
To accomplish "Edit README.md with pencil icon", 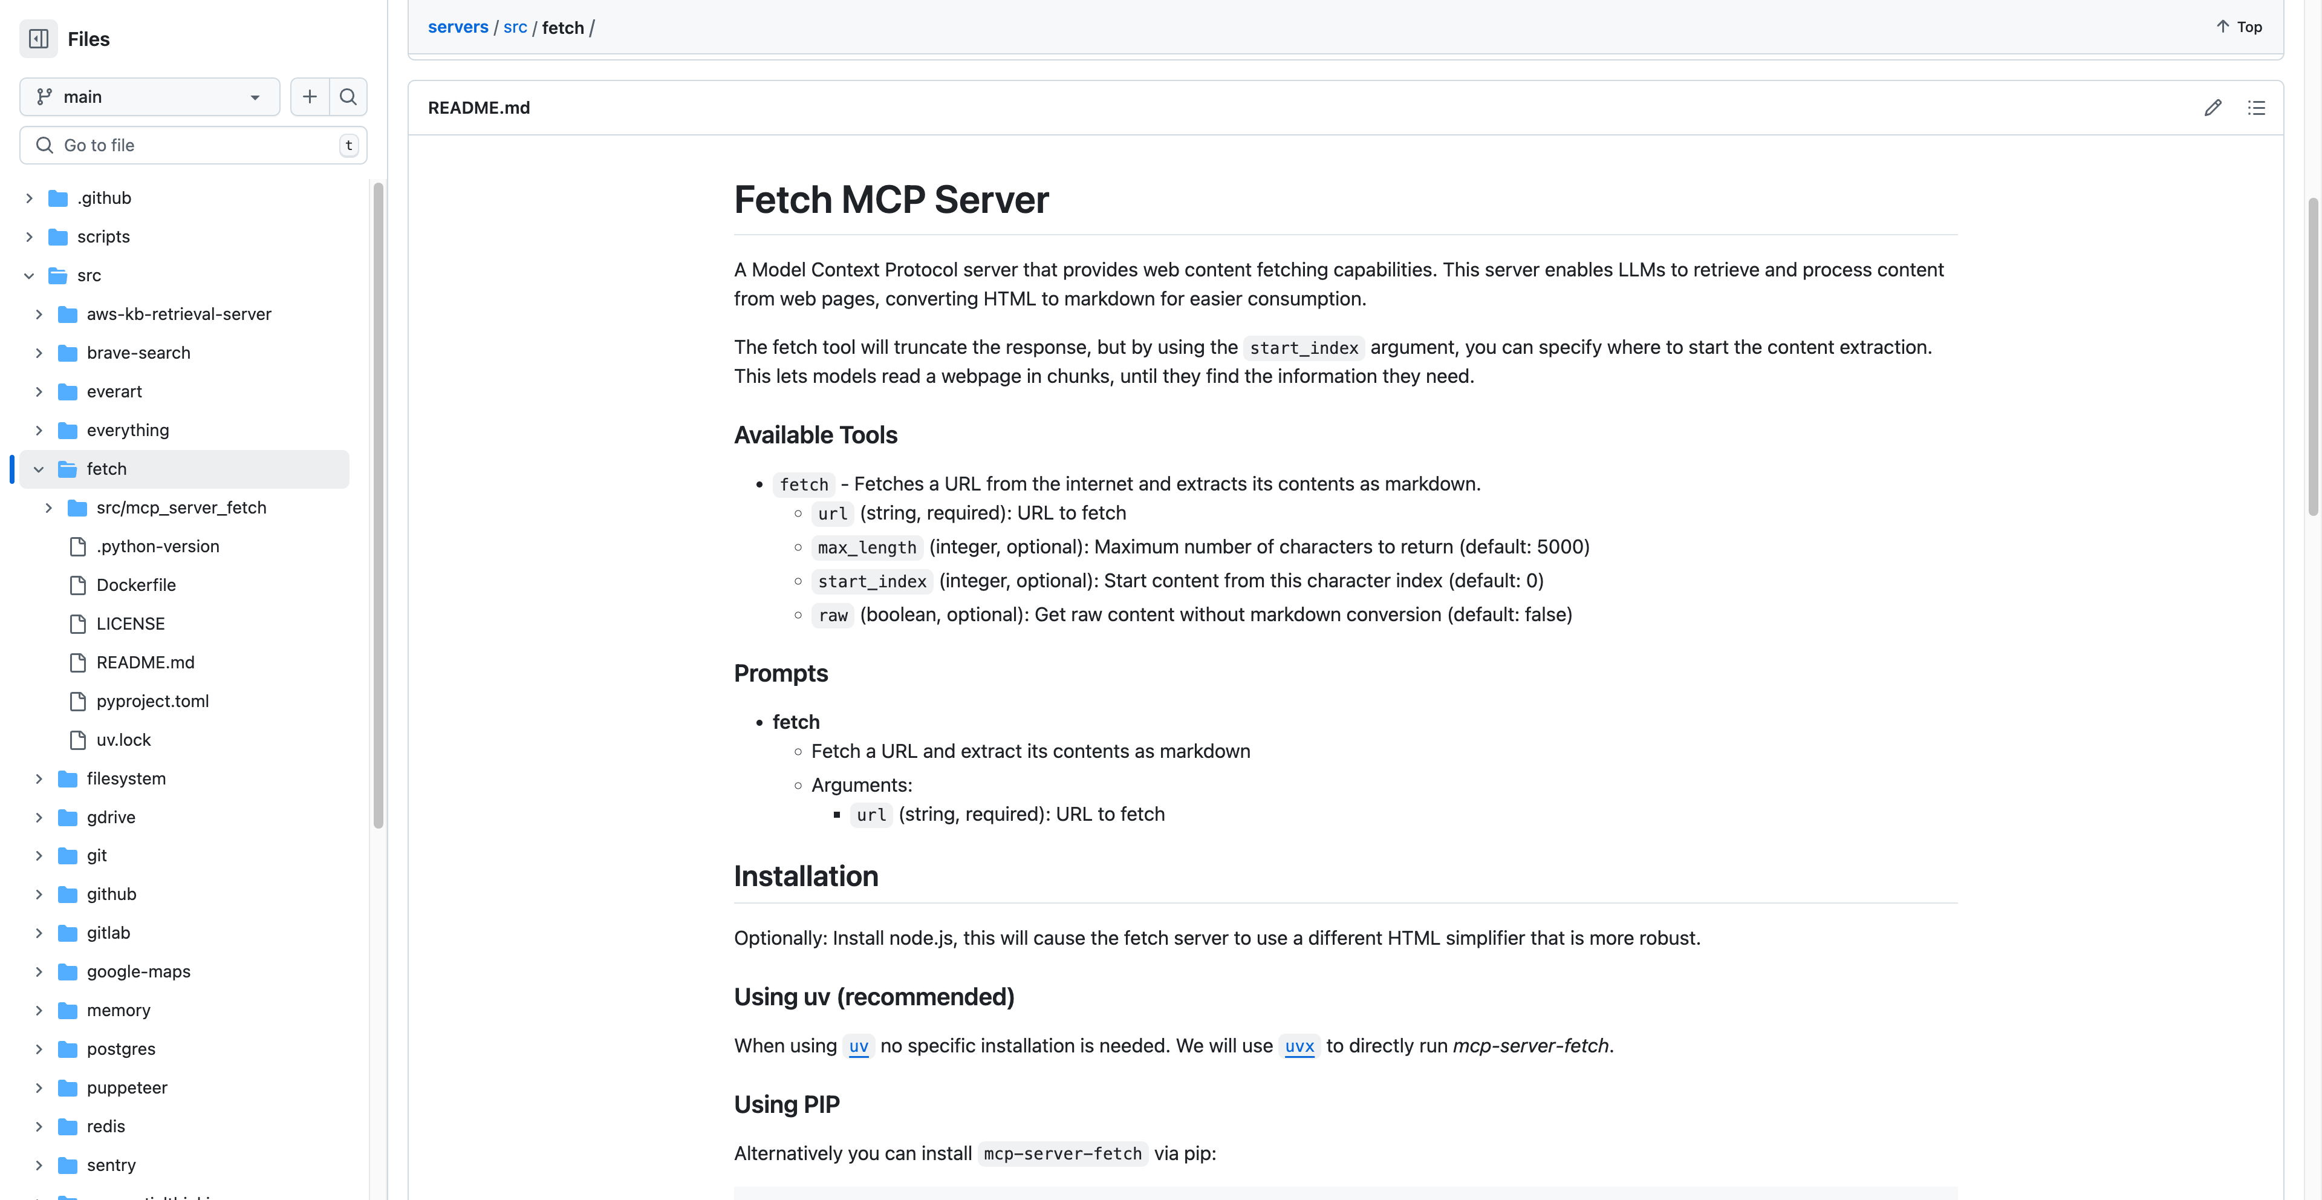I will click(x=2212, y=107).
